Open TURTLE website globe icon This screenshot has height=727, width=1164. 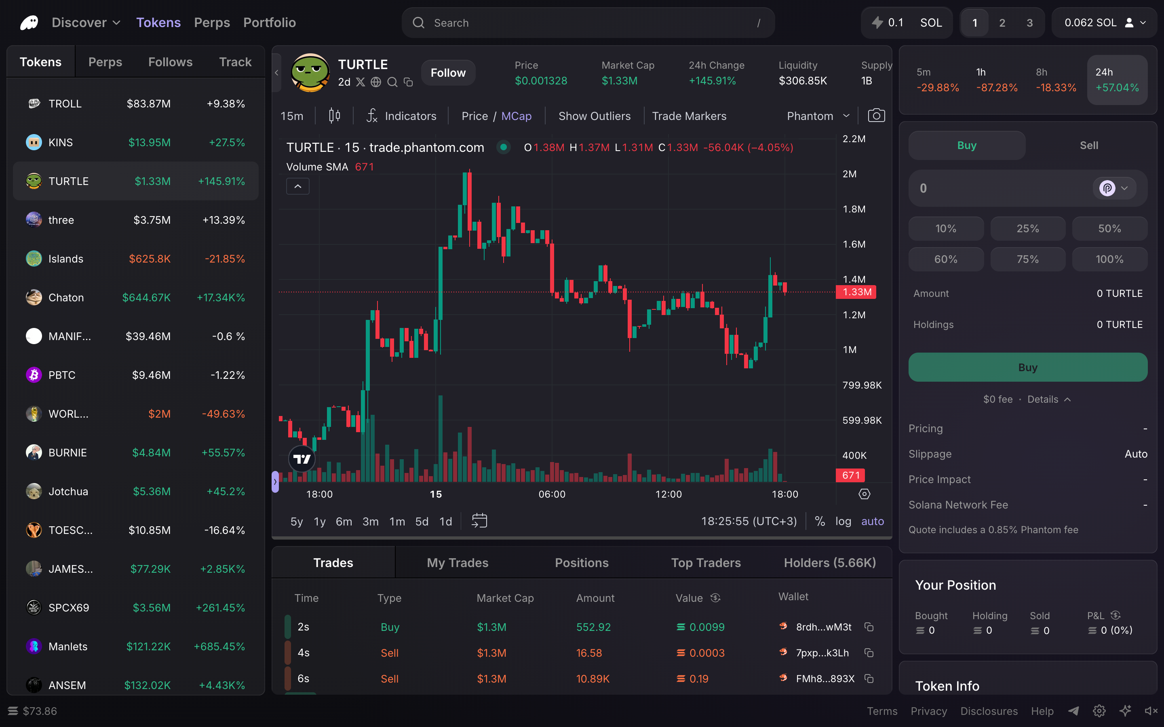tap(376, 82)
